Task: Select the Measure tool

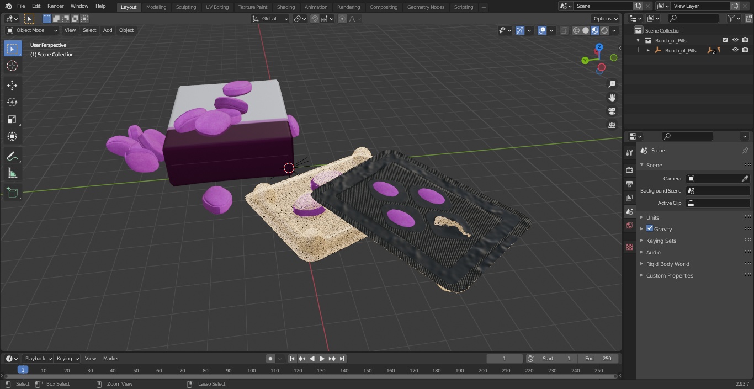Action: [x=12, y=174]
